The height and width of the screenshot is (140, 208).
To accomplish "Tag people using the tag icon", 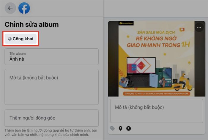I will click(x=112, y=128).
